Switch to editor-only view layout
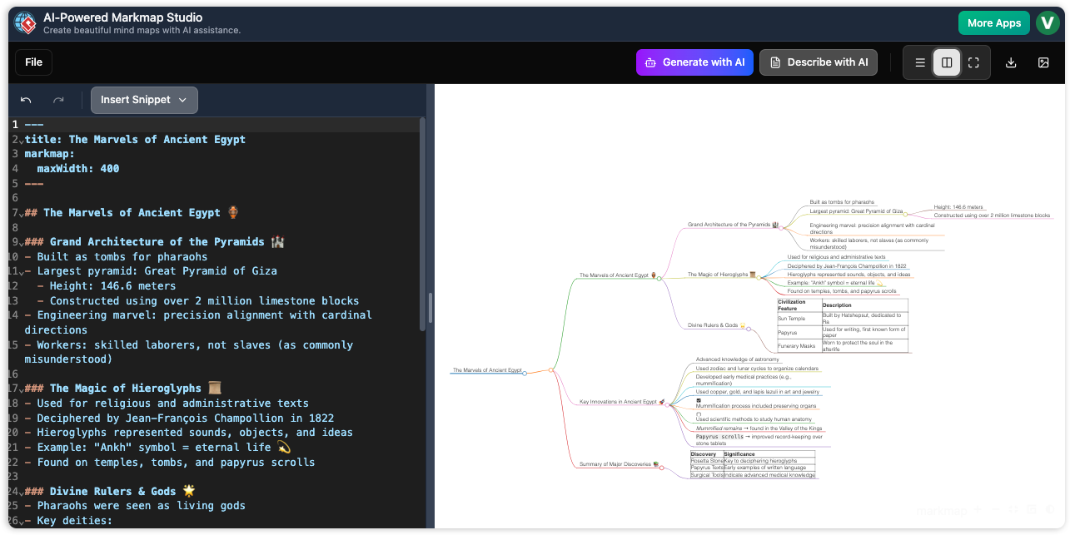Image resolution: width=1070 pixels, height=535 pixels. (x=920, y=62)
